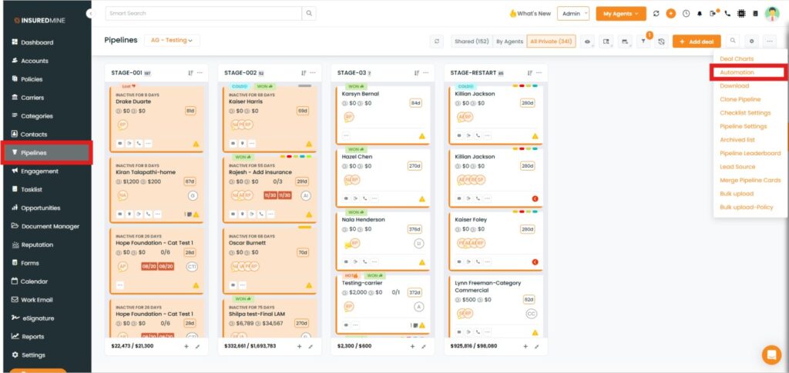Viewport: 789px width, 373px height.
Task: Click in the Smart Search field
Action: tap(203, 14)
